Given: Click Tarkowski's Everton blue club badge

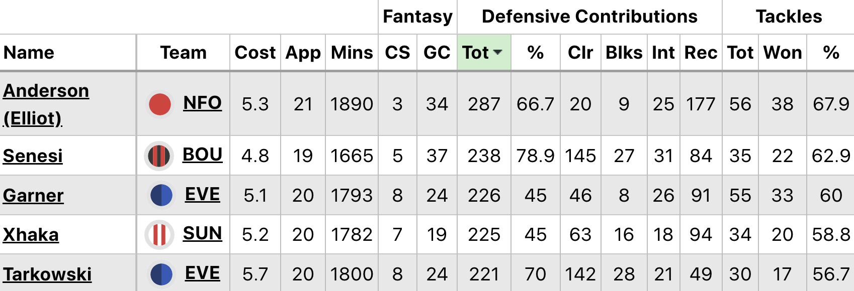Looking at the screenshot, I should [x=161, y=274].
